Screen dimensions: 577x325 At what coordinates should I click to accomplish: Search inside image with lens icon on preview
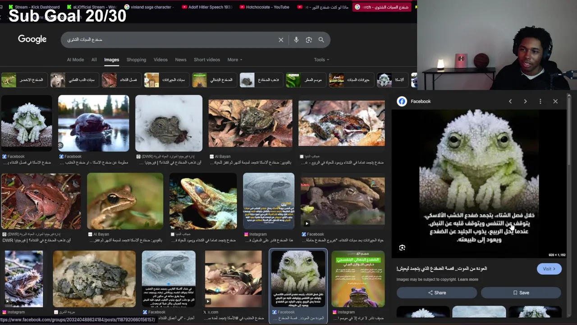pos(402,247)
